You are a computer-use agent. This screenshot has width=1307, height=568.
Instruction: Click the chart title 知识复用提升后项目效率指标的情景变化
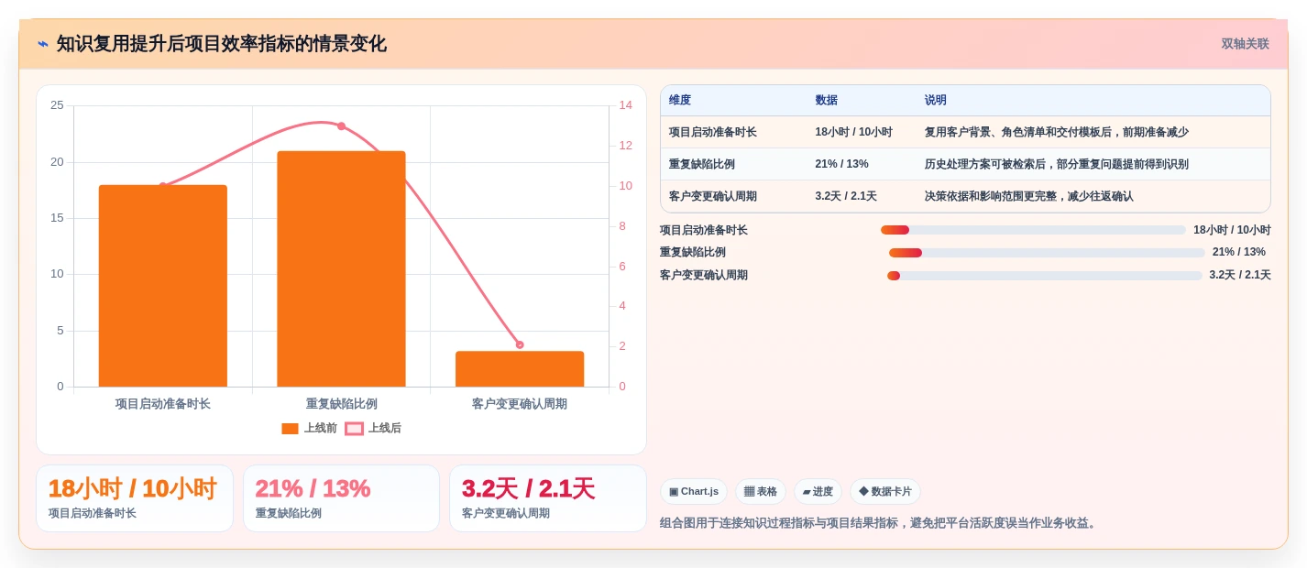tap(221, 44)
